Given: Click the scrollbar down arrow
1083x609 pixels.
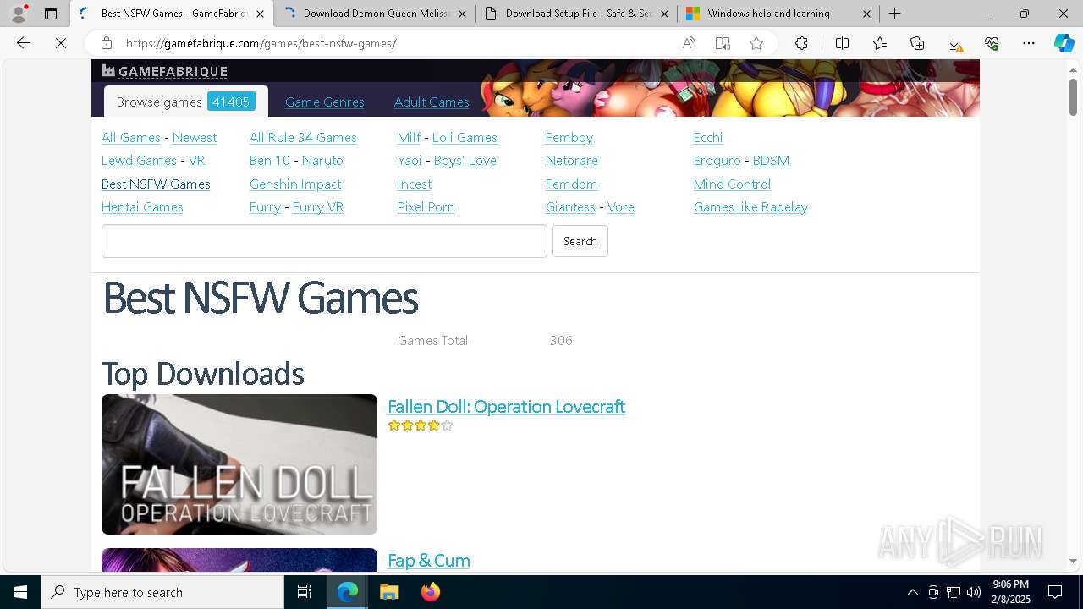Looking at the screenshot, I should 1073,561.
